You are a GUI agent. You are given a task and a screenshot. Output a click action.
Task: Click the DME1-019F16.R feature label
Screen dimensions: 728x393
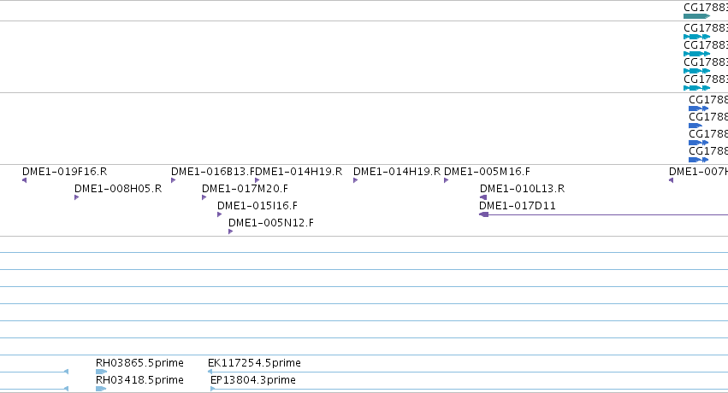point(64,172)
